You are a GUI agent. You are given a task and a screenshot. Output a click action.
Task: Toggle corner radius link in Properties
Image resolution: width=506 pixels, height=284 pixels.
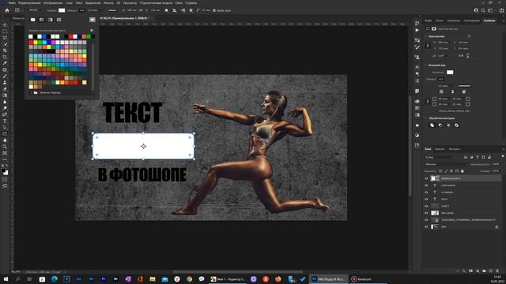pyautogui.click(x=428, y=102)
